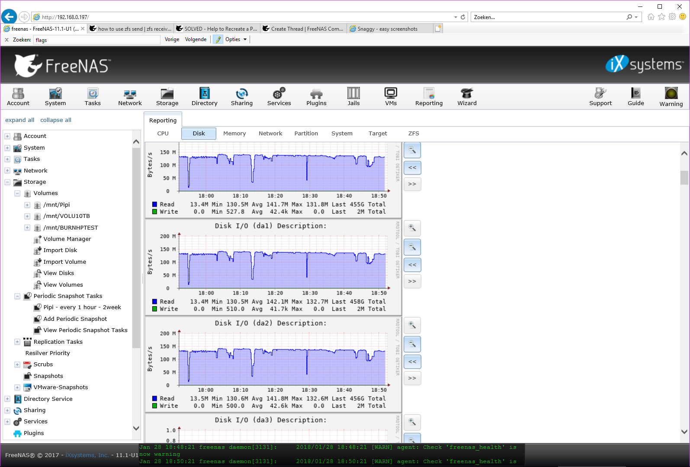Viewport: 690px width, 467px height.
Task: Close the find bar with X
Action: point(6,40)
